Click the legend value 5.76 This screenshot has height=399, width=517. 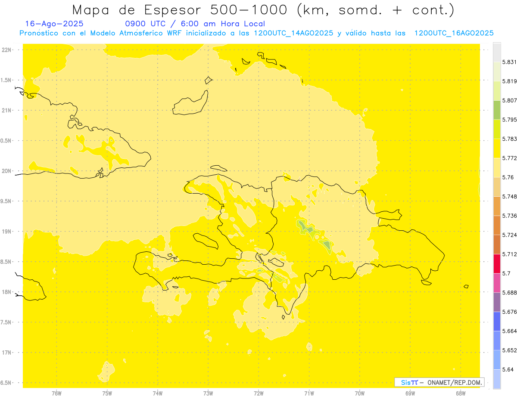508,177
